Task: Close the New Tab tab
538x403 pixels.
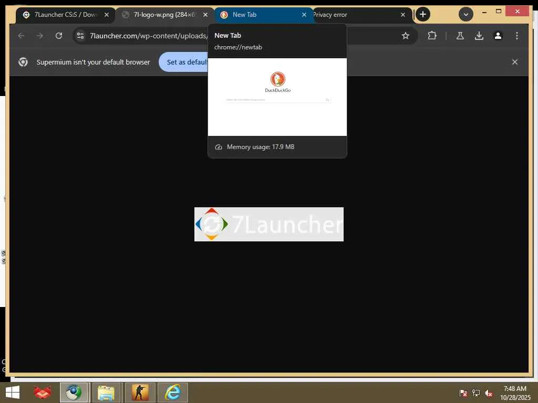Action: click(x=304, y=15)
